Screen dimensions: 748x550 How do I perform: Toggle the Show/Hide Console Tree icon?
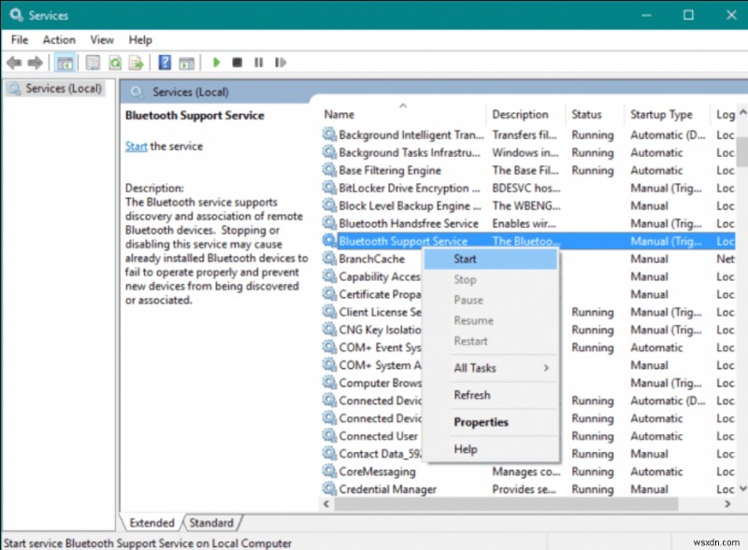[x=64, y=63]
